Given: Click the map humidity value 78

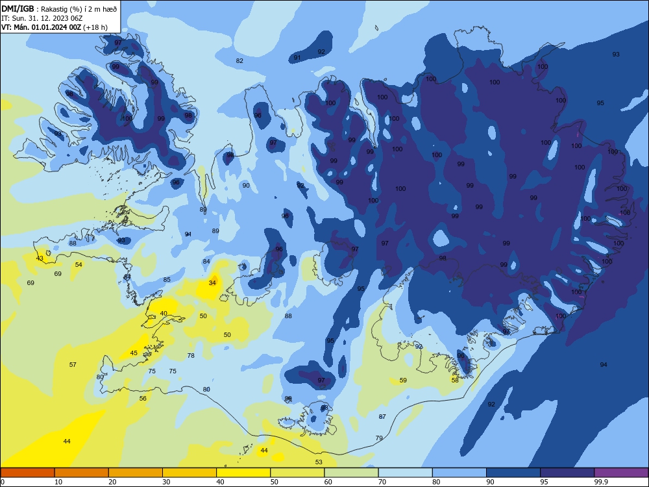Looking at the screenshot, I should point(191,356).
